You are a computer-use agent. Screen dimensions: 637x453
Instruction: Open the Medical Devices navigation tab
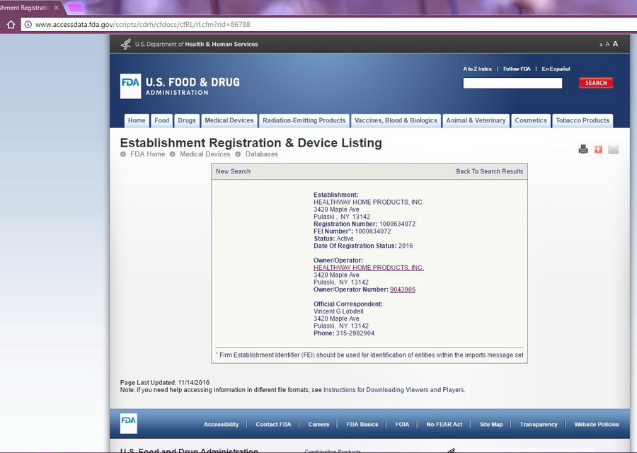229,120
